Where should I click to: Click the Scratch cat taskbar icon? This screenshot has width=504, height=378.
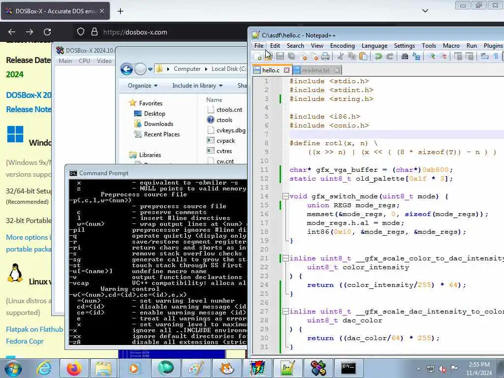click(227, 368)
